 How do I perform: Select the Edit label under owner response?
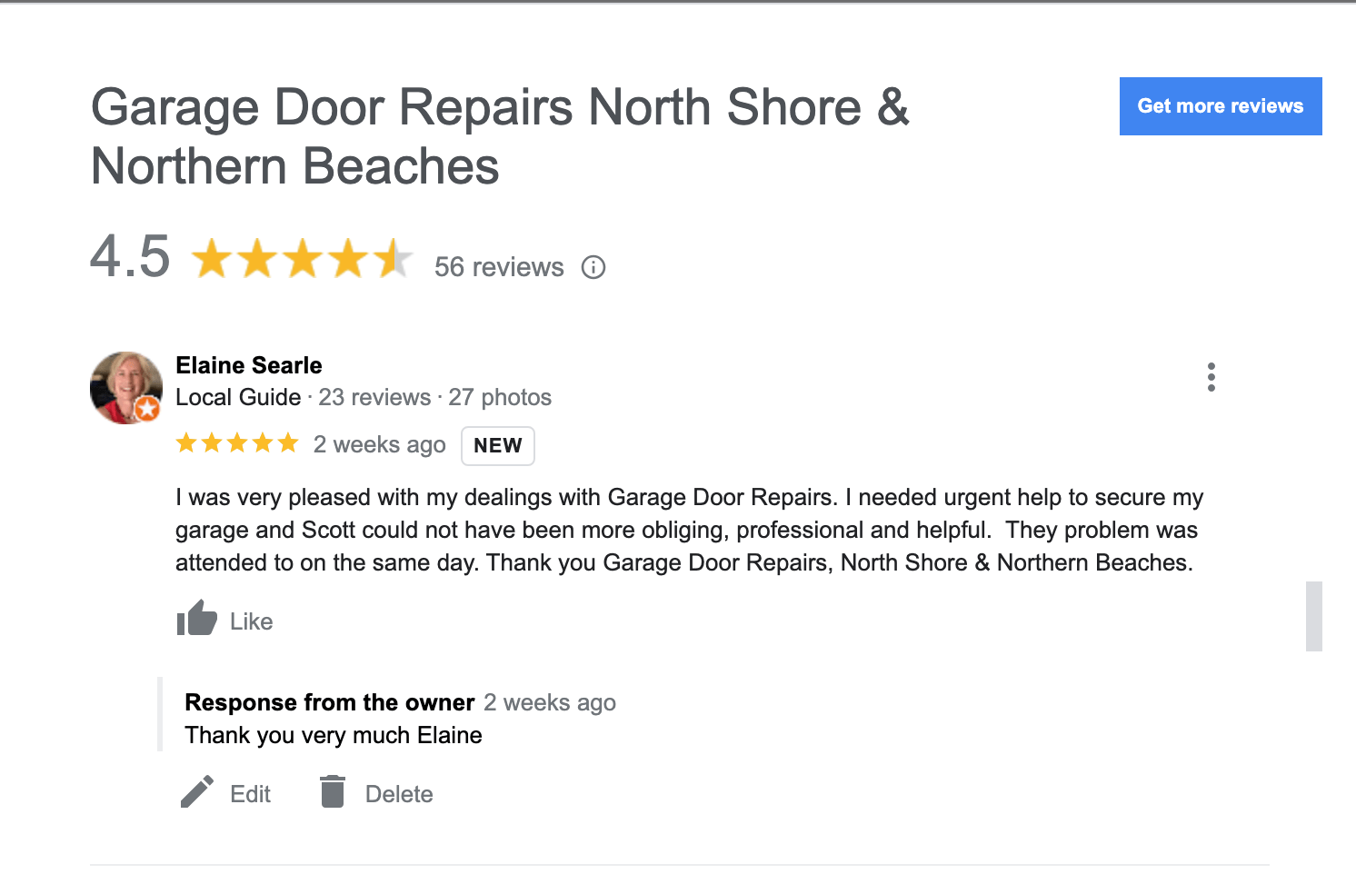pyautogui.click(x=250, y=794)
